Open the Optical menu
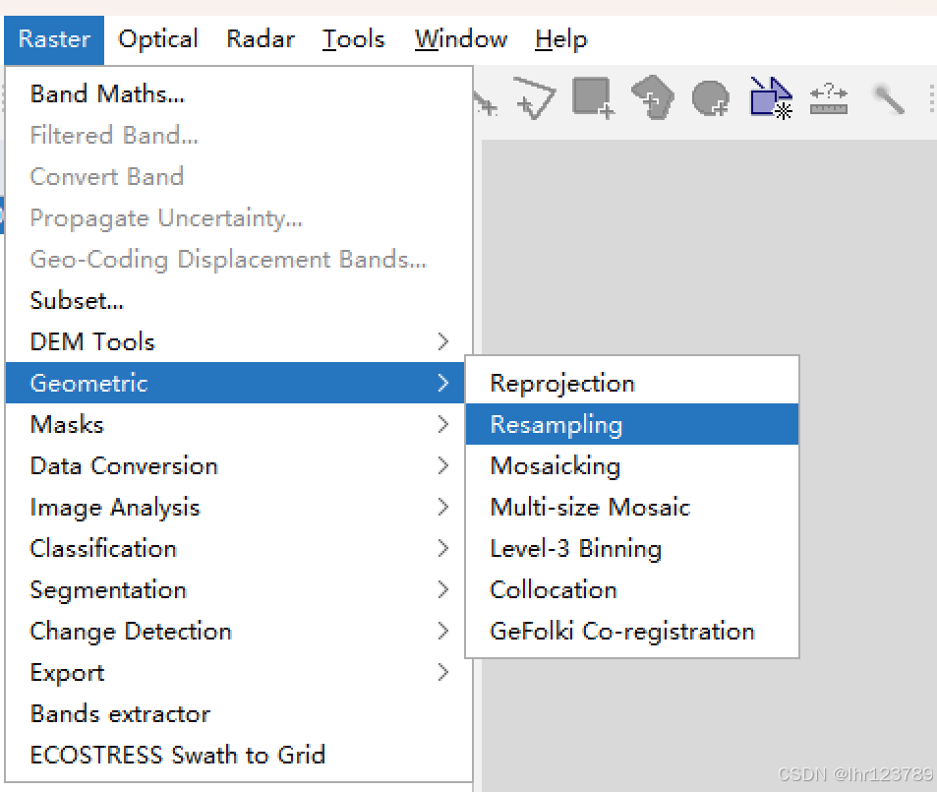The height and width of the screenshot is (792, 937). [x=157, y=39]
